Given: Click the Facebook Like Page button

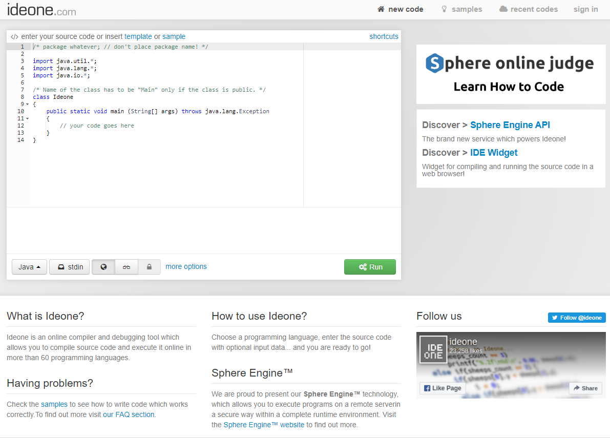Looking at the screenshot, I should pyautogui.click(x=443, y=388).
